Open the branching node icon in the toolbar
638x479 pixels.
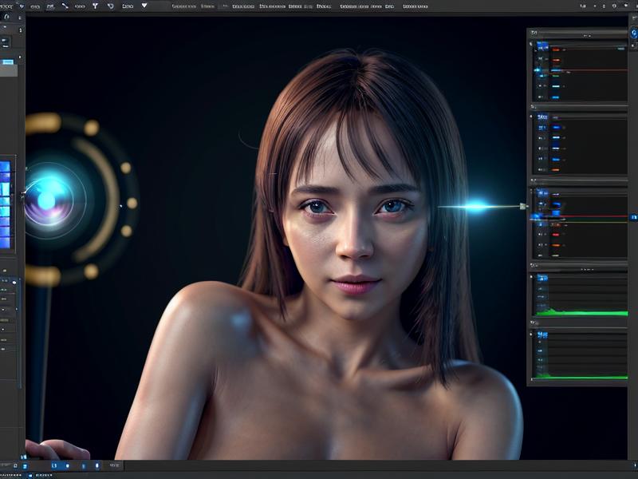click(x=96, y=6)
